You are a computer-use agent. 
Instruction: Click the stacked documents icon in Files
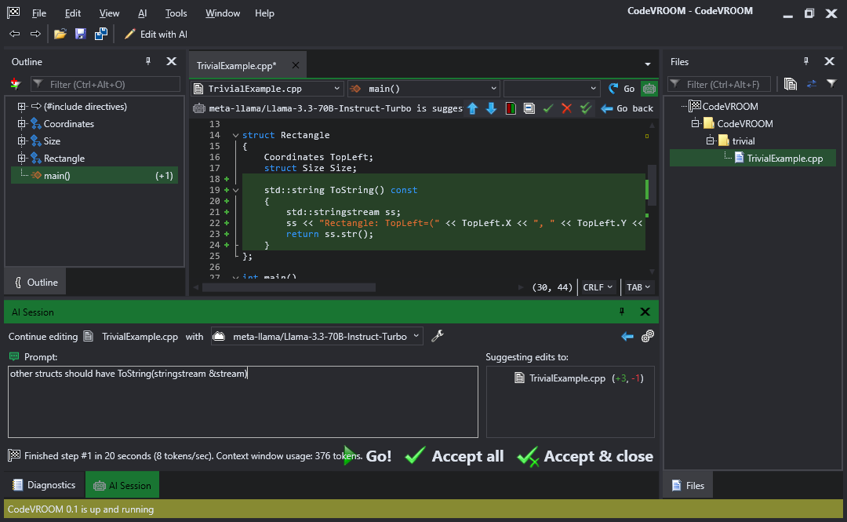[x=791, y=84]
